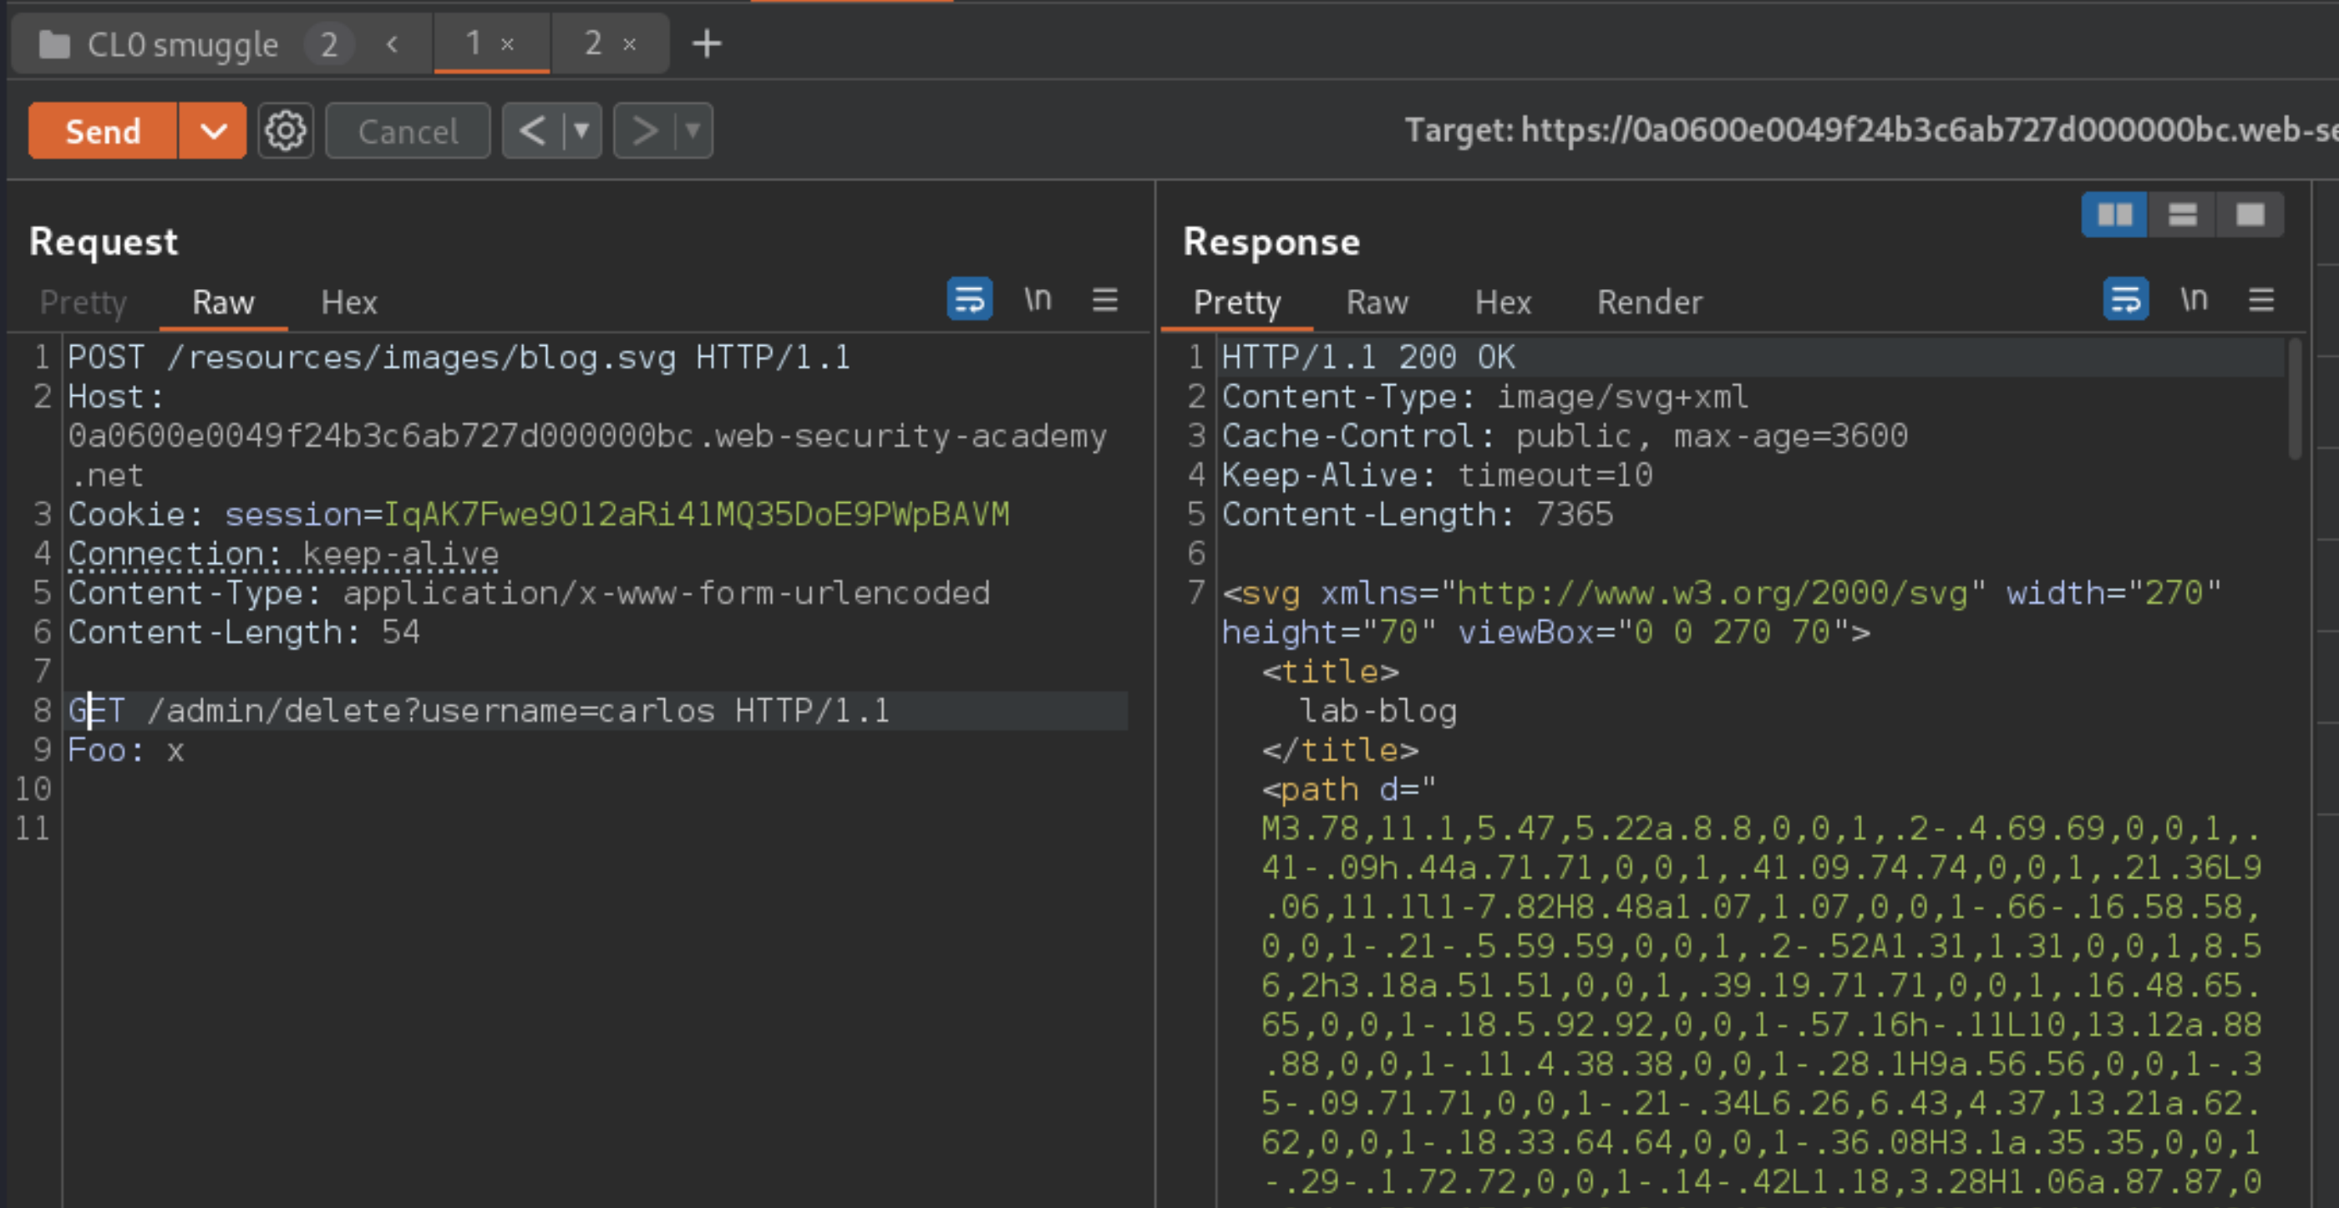Open the Response viewer options menu
Viewport: 2339px width, 1208px height.
coord(2261,299)
